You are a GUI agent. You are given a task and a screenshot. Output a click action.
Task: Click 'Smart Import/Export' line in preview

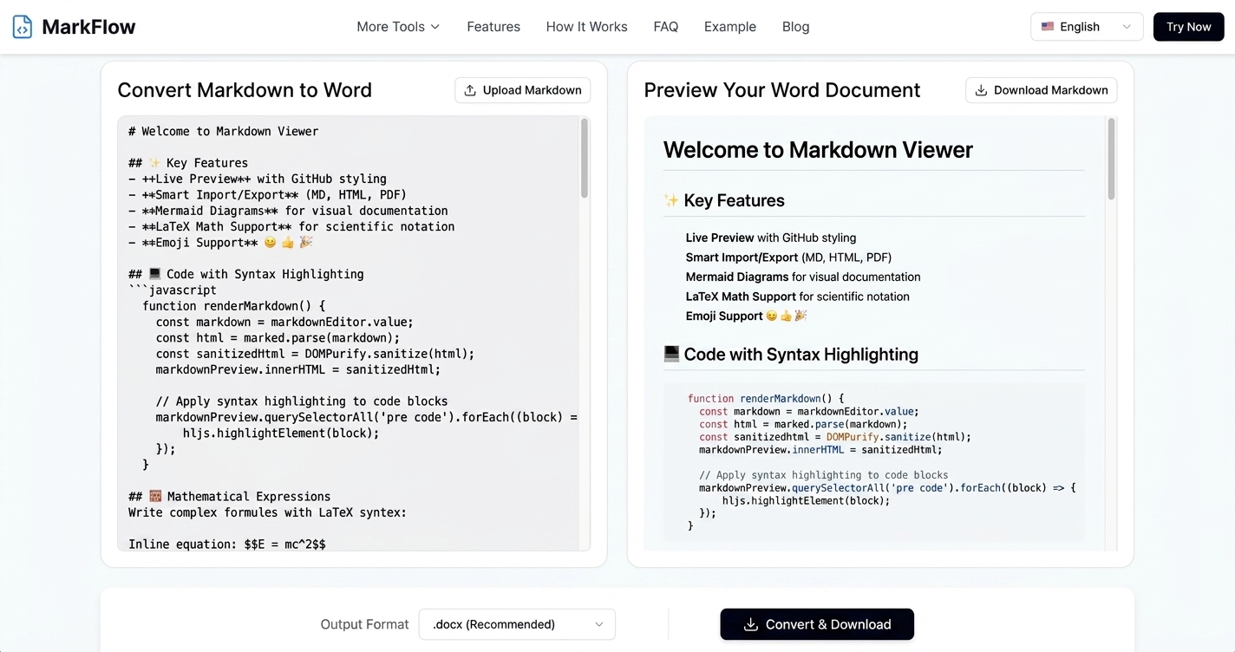pos(788,258)
